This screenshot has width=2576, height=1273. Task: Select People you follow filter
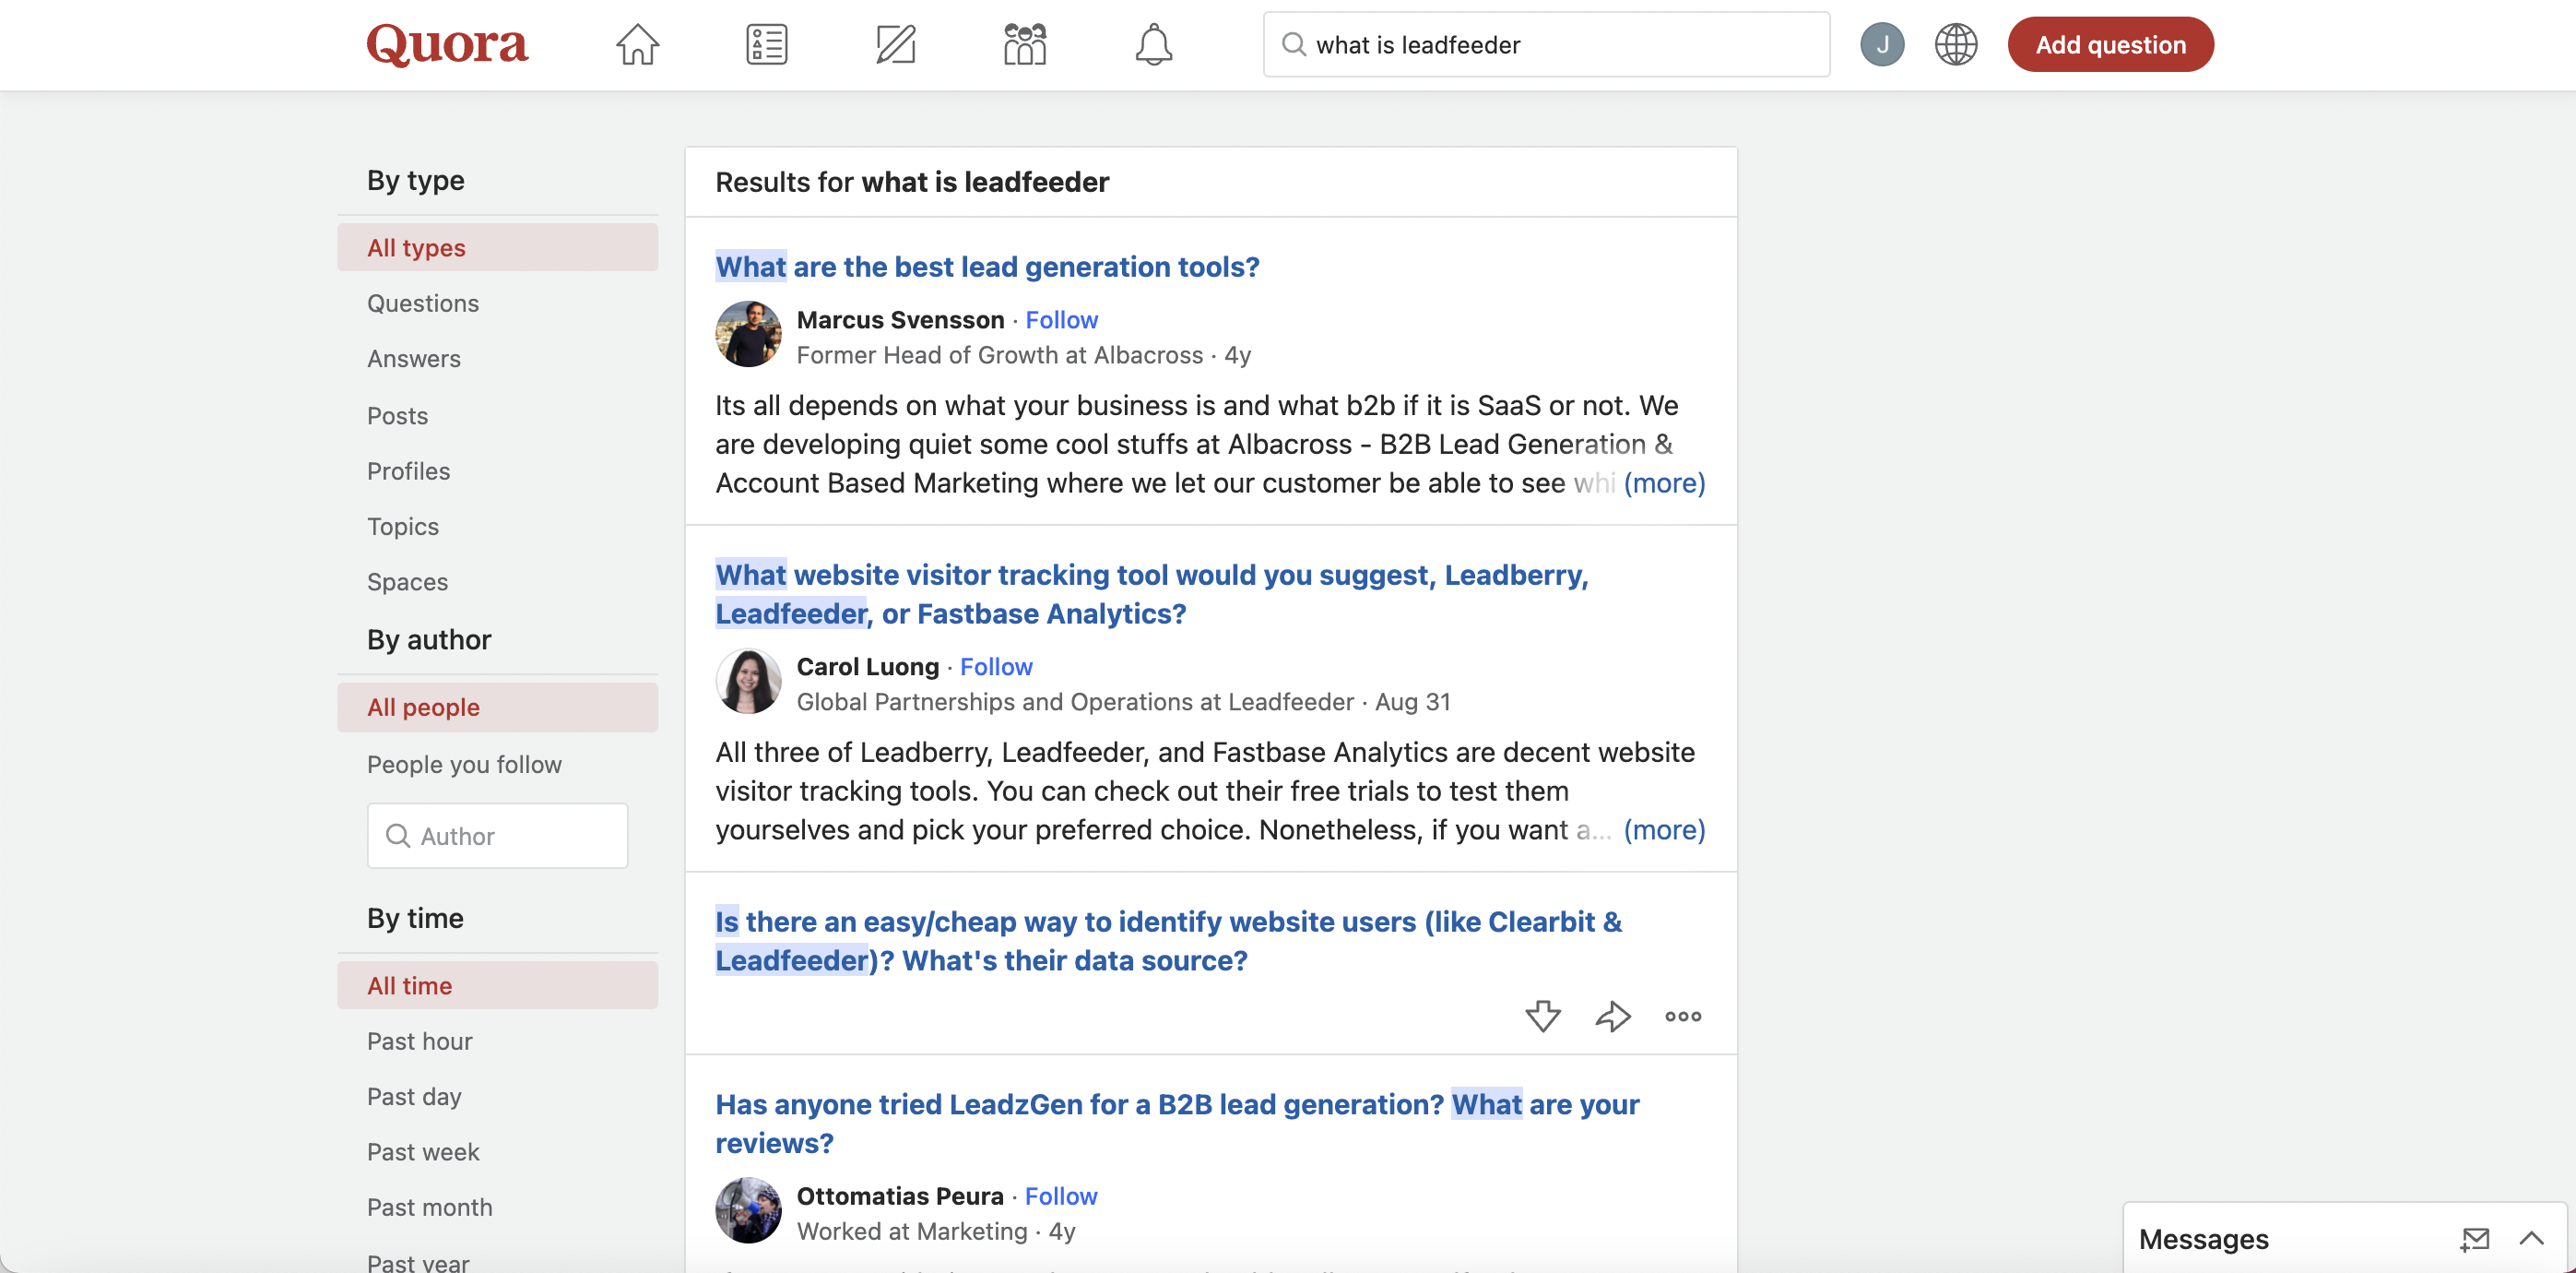coord(464,765)
